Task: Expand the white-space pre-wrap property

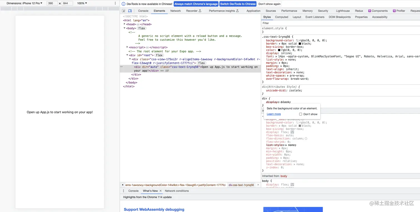Action: click(287, 76)
